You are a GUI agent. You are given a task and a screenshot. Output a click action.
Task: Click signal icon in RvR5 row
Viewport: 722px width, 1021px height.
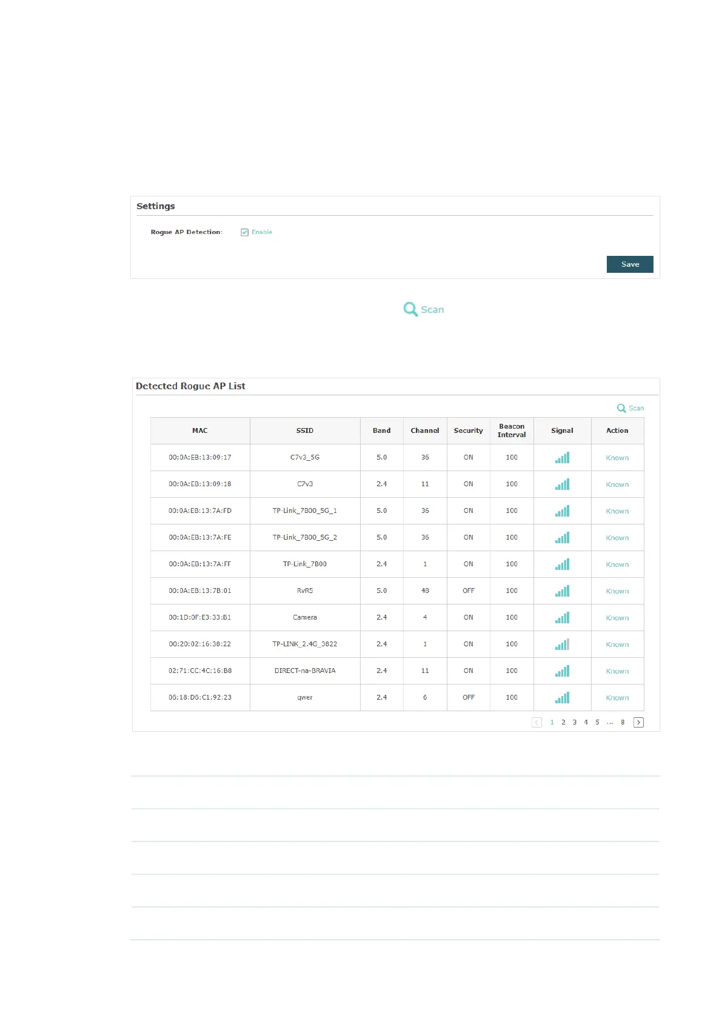(x=562, y=591)
